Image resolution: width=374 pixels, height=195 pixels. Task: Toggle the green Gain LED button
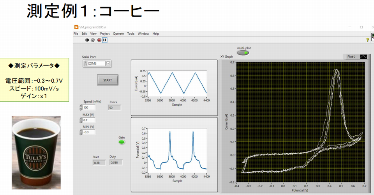point(122,142)
